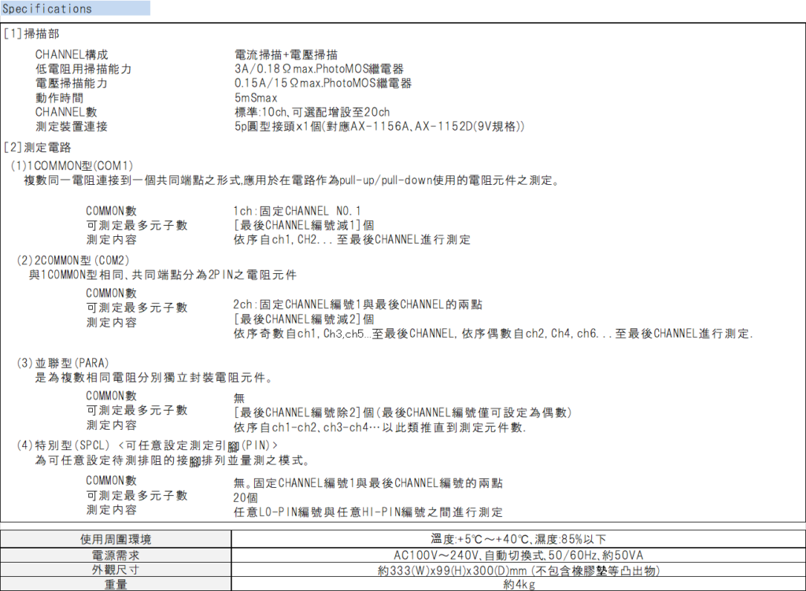The height and width of the screenshot is (591, 806).
Task: Select the 約333(W)x99(H)x300(D)mm dimensions cell
Action: 518,570
